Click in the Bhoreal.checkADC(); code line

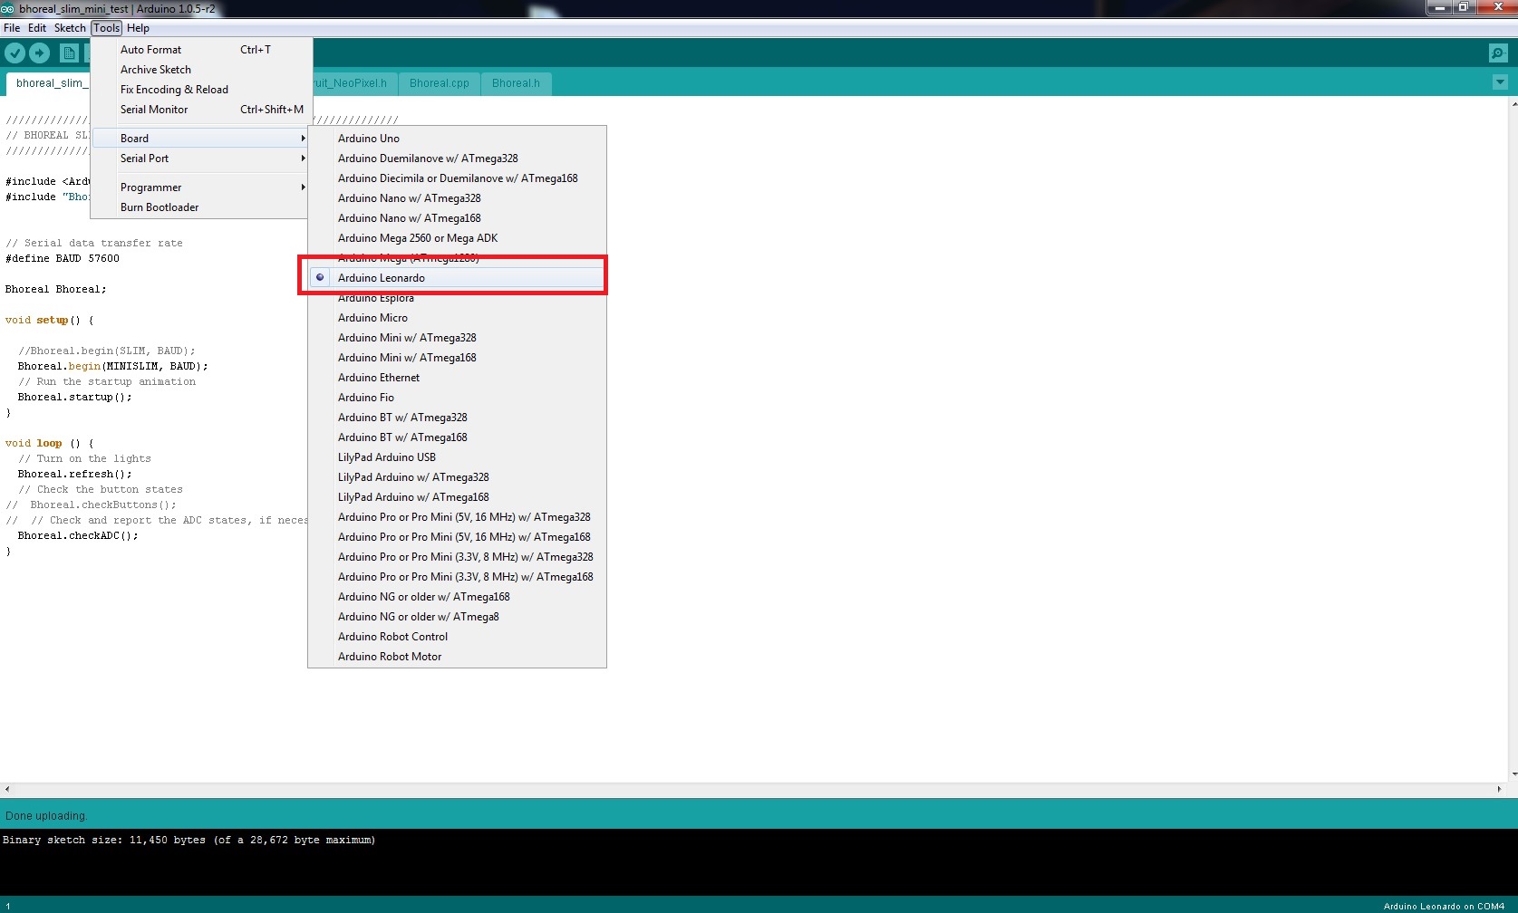coord(78,535)
